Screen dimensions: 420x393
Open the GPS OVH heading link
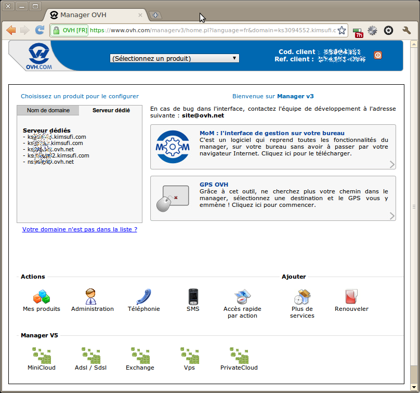click(x=214, y=185)
